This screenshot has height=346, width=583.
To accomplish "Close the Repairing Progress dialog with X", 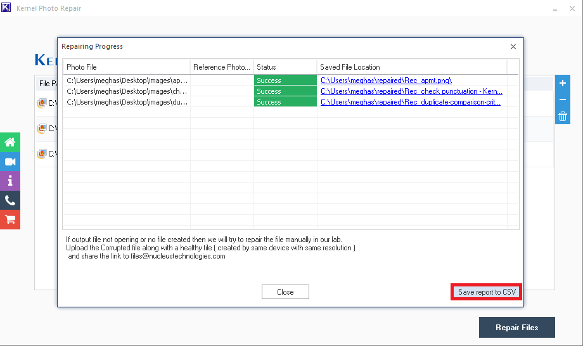I will (x=513, y=46).
